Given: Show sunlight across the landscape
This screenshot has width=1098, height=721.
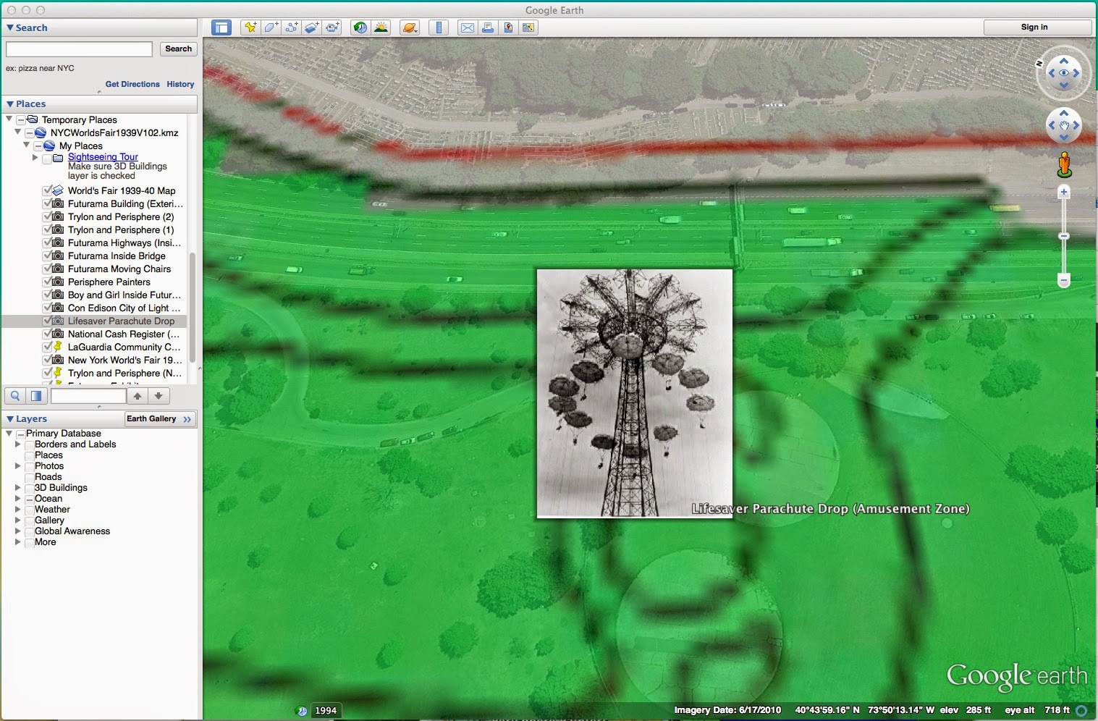Looking at the screenshot, I should 381,28.
